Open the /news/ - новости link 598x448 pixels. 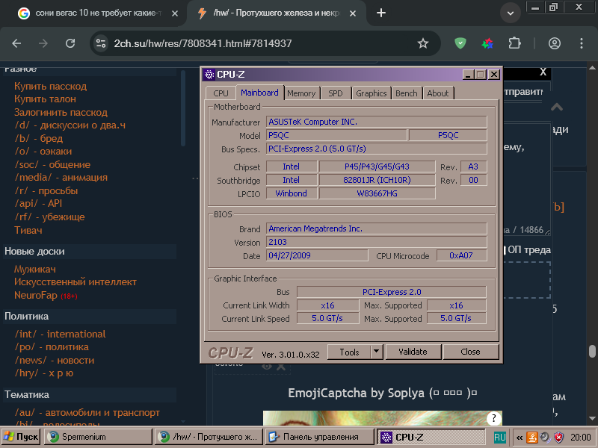[54, 360]
